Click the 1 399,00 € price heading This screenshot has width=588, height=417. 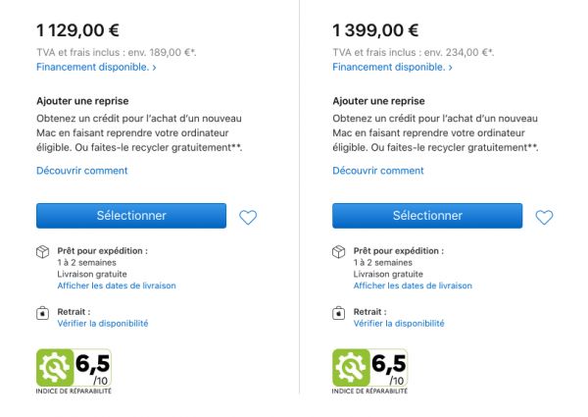pyautogui.click(x=375, y=29)
